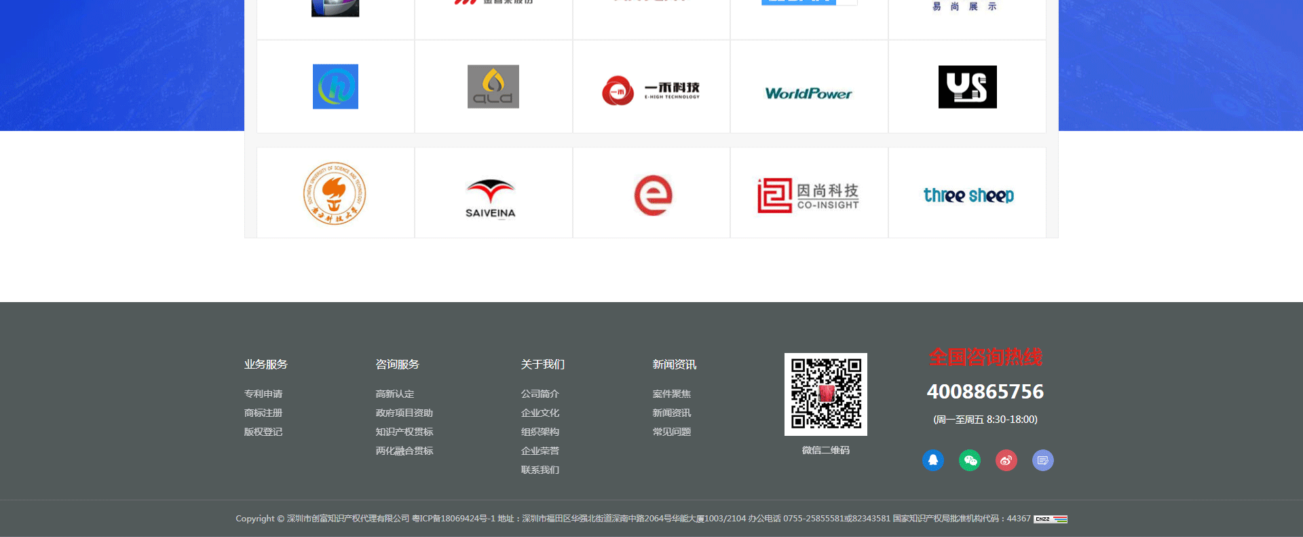This screenshot has width=1303, height=537.
Task: Open the SAIVEINA partner logo
Action: [x=491, y=198]
